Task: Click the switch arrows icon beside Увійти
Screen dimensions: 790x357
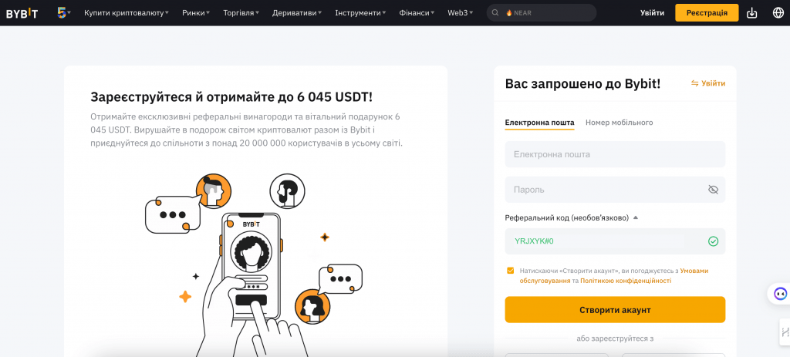Action: [695, 83]
